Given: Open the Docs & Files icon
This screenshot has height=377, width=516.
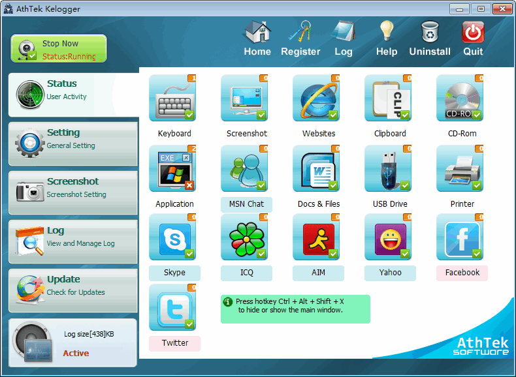Looking at the screenshot, I should pos(316,168).
